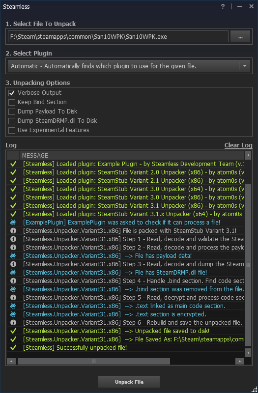The height and width of the screenshot is (393, 258).
Task: Click checkmark icon on Variant 3.1.x Unpacker (x64) row
Action: coord(13,214)
